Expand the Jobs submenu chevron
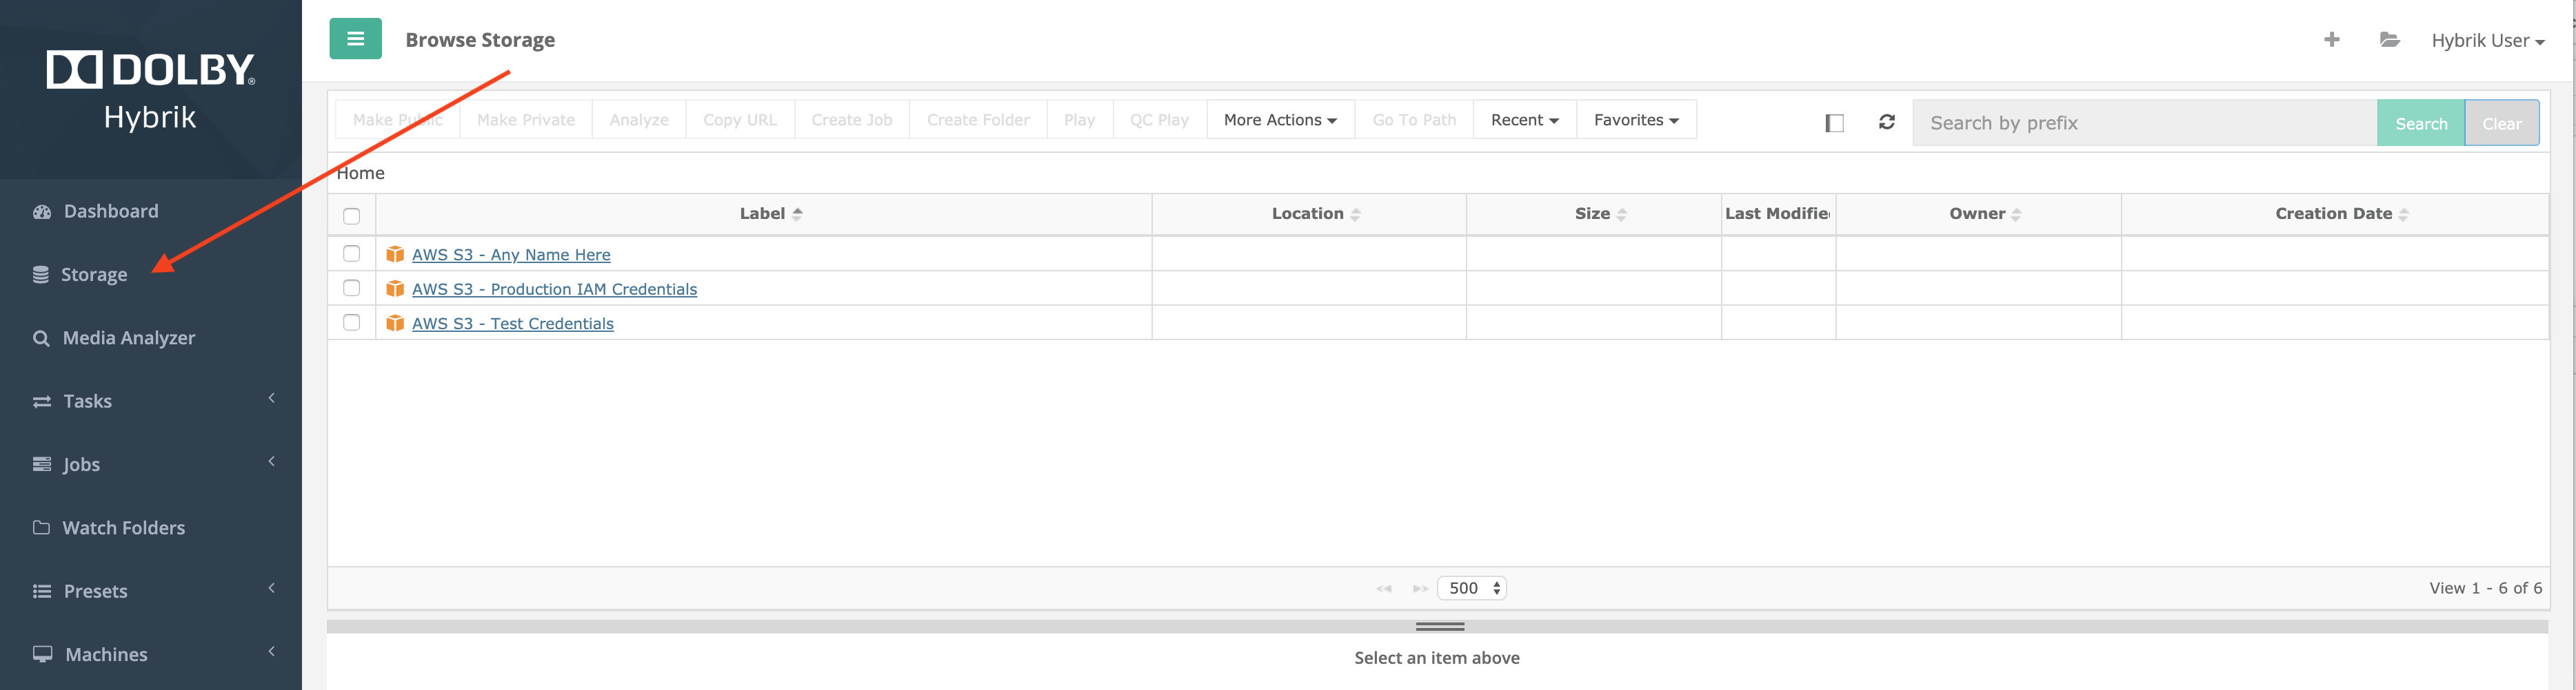Image resolution: width=2576 pixels, height=690 pixels. click(x=271, y=461)
